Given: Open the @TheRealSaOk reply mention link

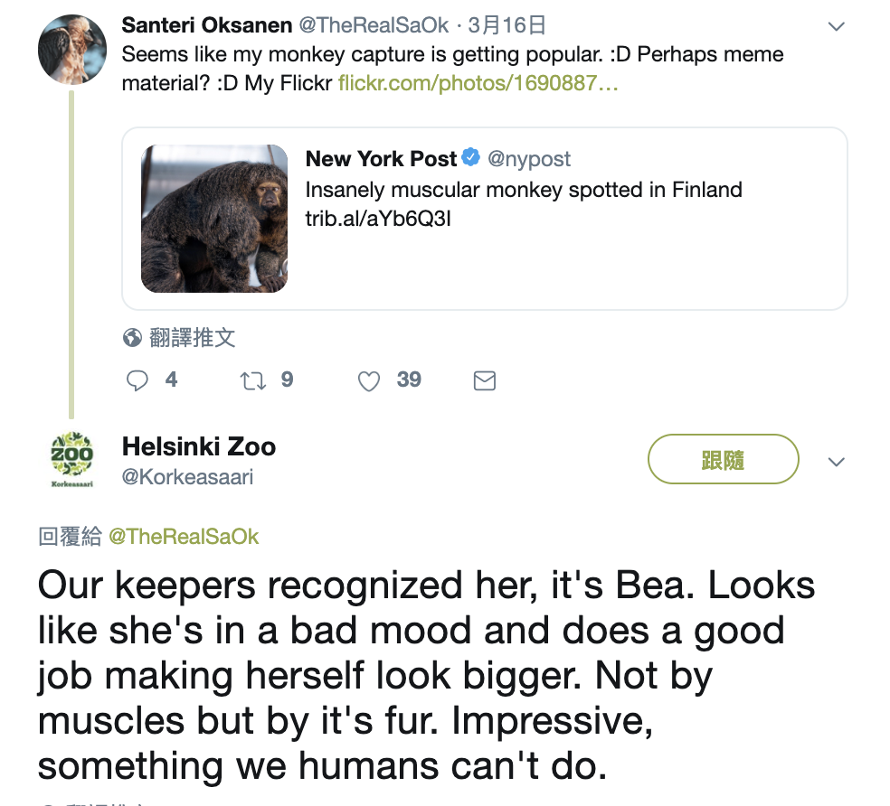Looking at the screenshot, I should pos(184,537).
